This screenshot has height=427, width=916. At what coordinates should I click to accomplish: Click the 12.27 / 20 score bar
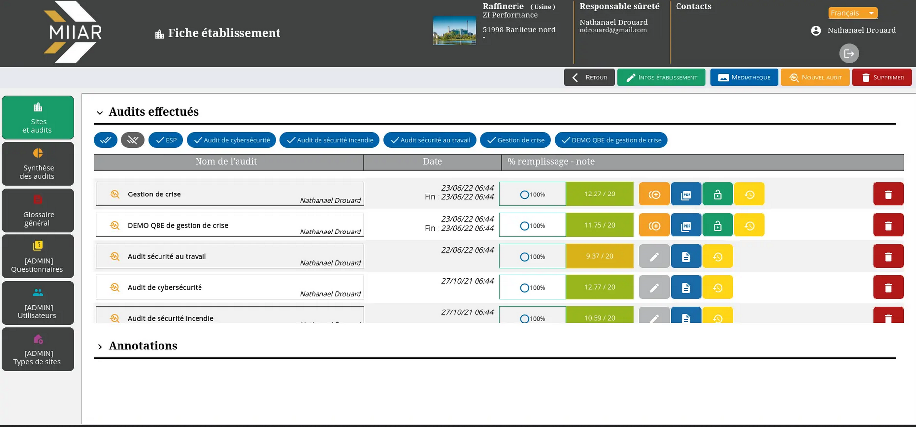(x=599, y=194)
